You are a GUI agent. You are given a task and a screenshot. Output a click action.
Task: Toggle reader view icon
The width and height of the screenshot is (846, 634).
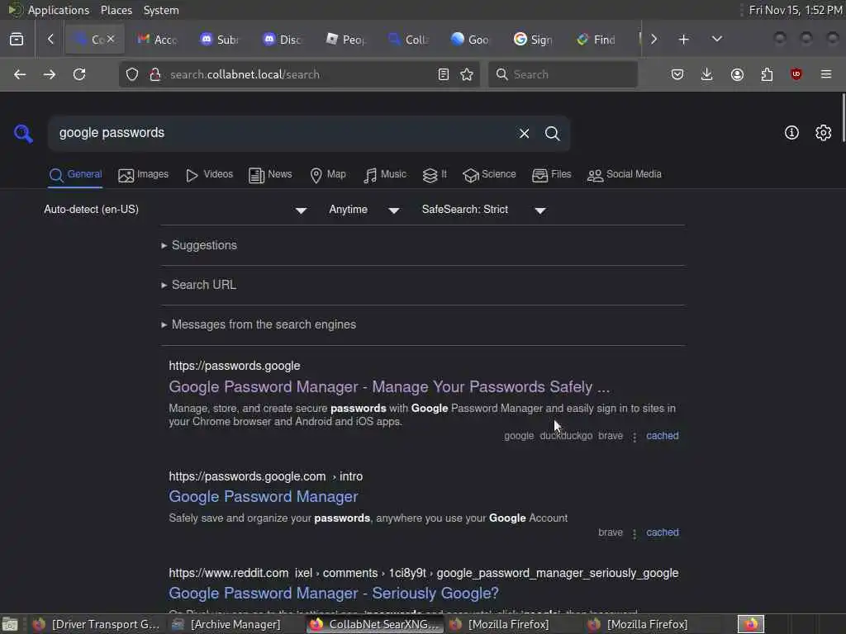pyautogui.click(x=444, y=74)
